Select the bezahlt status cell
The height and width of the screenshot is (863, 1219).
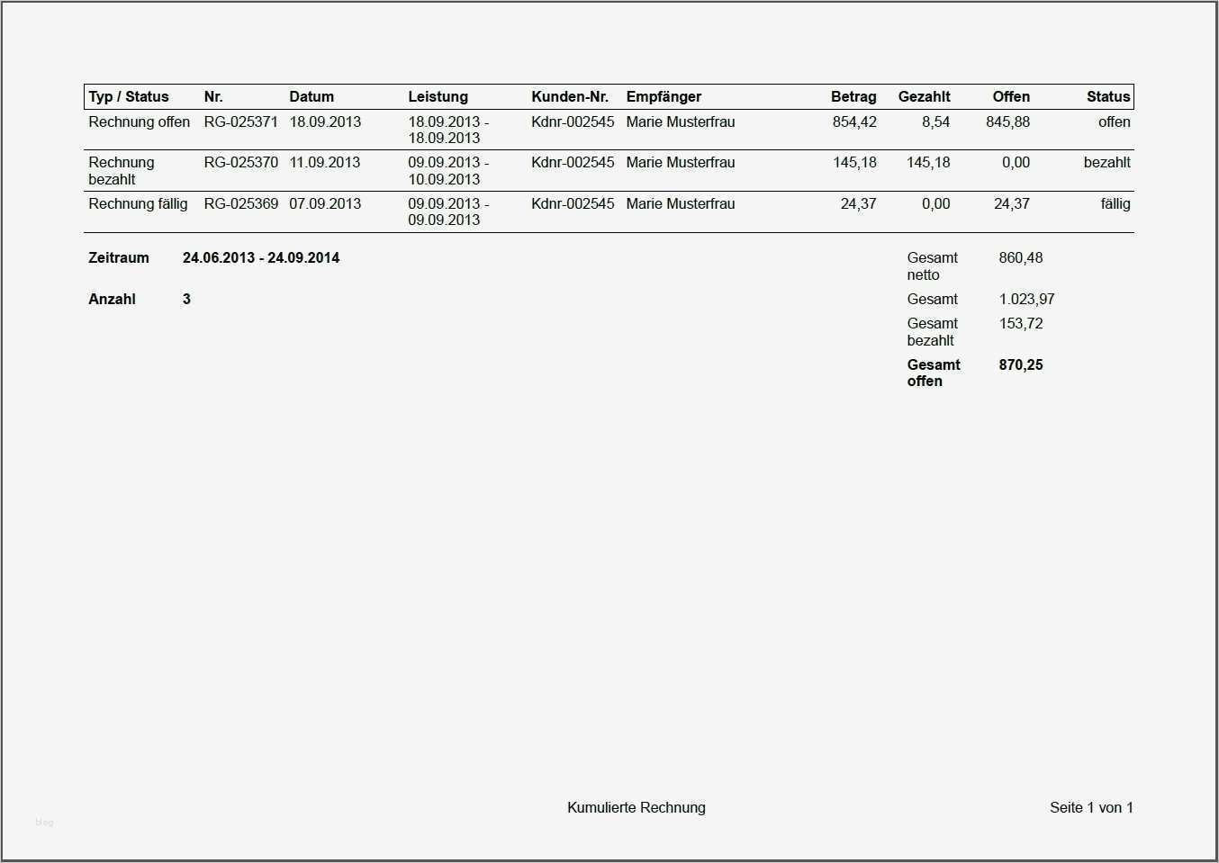pyautogui.click(x=1106, y=163)
